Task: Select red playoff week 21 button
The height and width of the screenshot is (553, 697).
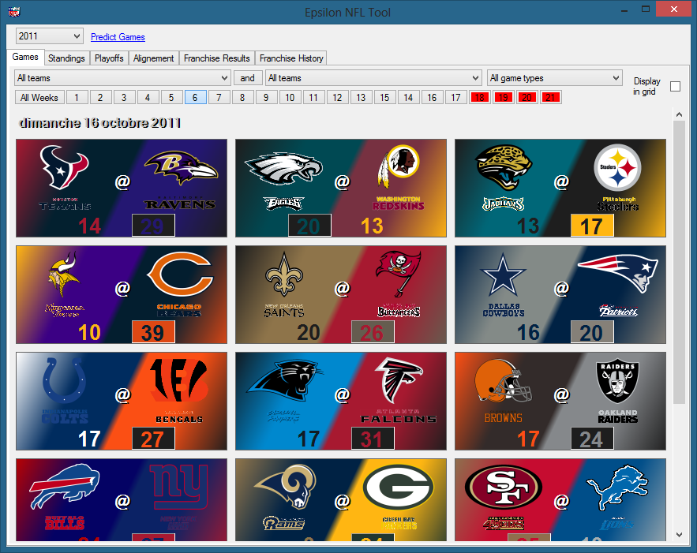Action: point(551,98)
